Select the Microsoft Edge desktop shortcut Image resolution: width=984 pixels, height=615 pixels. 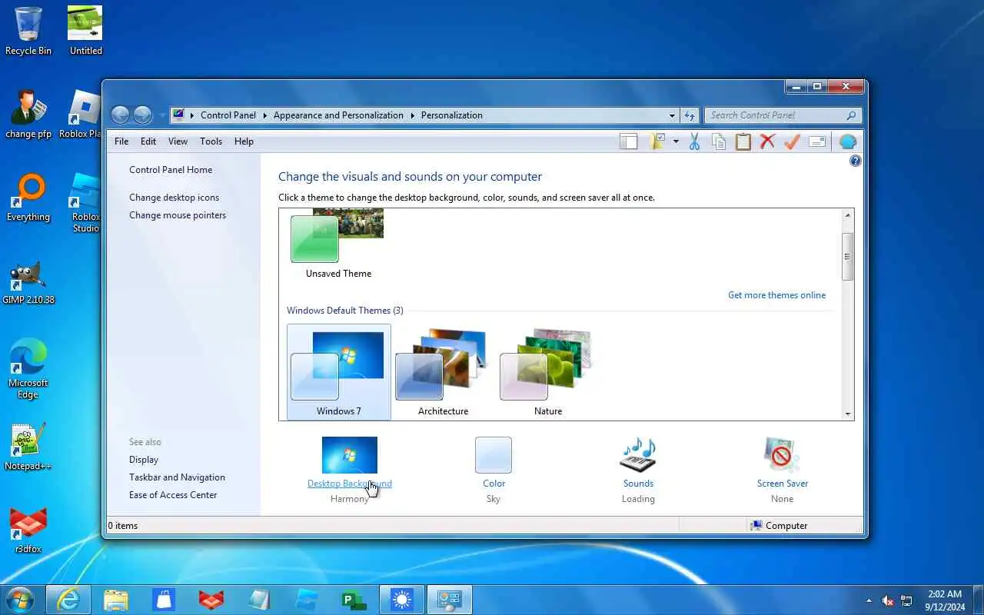(28, 369)
